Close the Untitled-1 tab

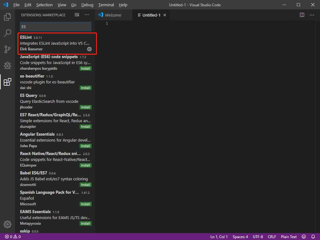165,15
